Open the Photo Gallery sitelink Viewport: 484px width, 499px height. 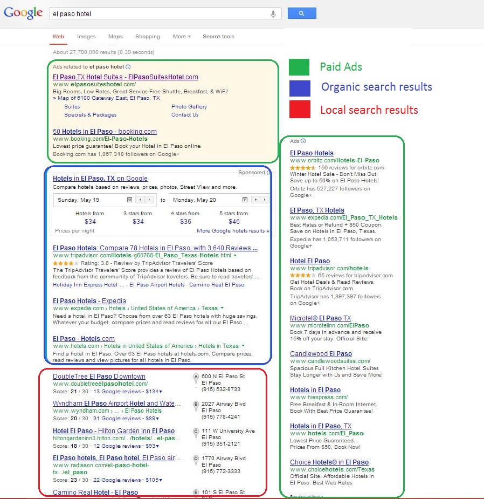click(189, 107)
